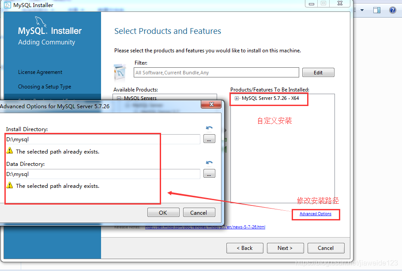Image resolution: width=402 pixels, height=271 pixels.
Task: Open the Advanced Options link
Action: (316, 214)
